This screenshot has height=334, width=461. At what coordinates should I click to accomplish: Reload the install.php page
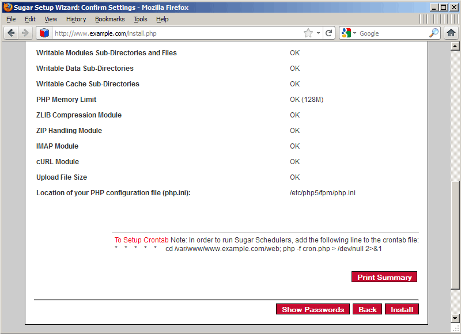click(x=329, y=33)
